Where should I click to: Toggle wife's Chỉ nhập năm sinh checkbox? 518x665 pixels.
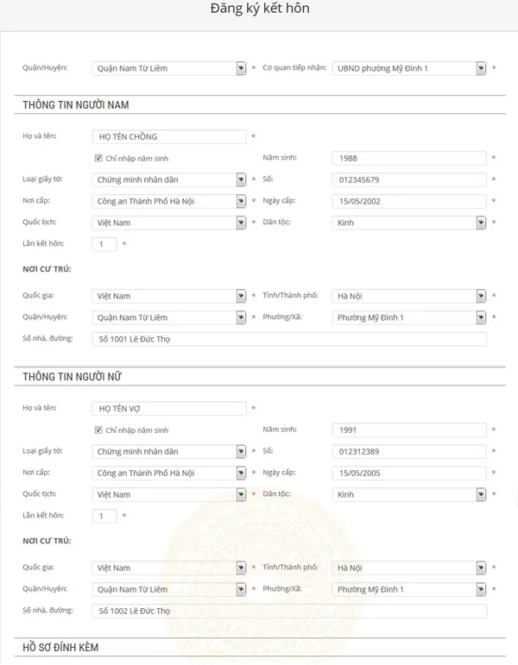tap(98, 430)
